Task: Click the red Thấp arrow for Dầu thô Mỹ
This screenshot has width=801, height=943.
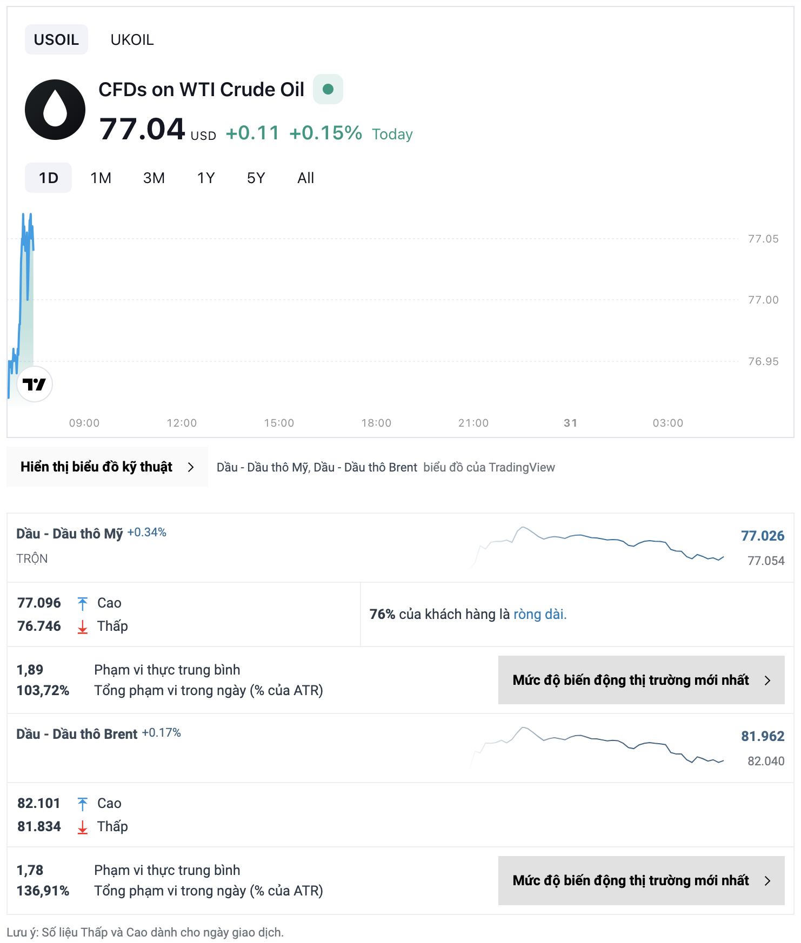Action: point(82,627)
